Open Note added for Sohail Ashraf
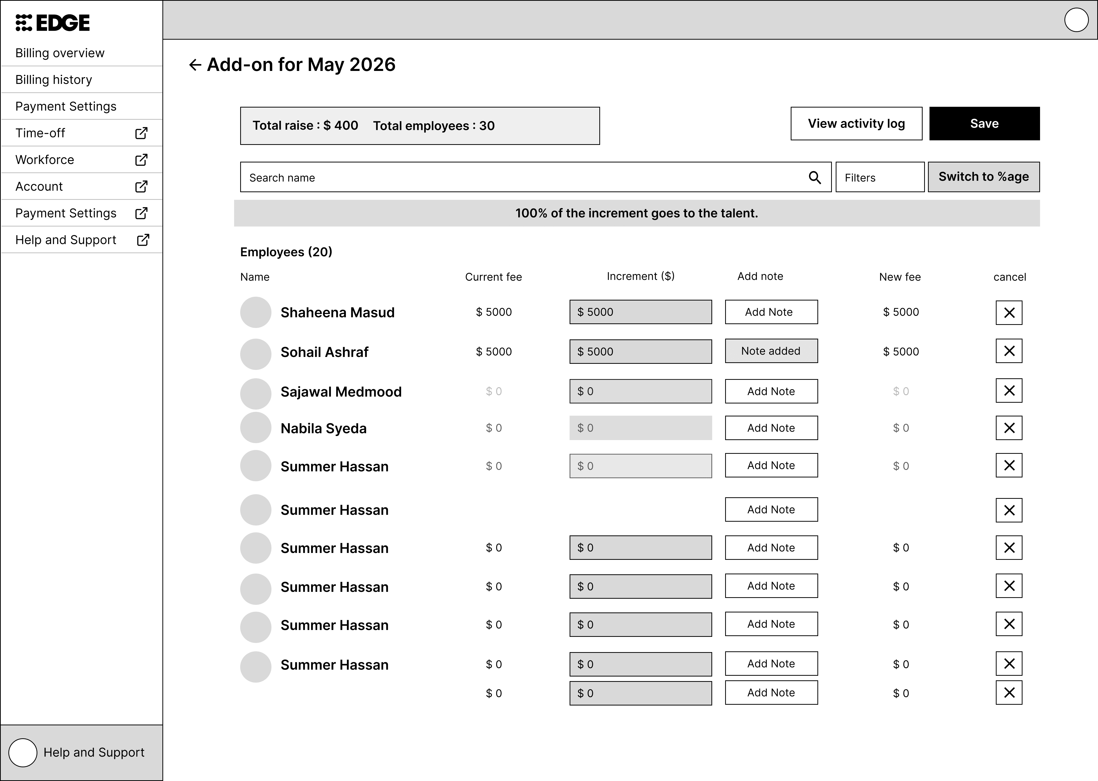 [x=771, y=351]
